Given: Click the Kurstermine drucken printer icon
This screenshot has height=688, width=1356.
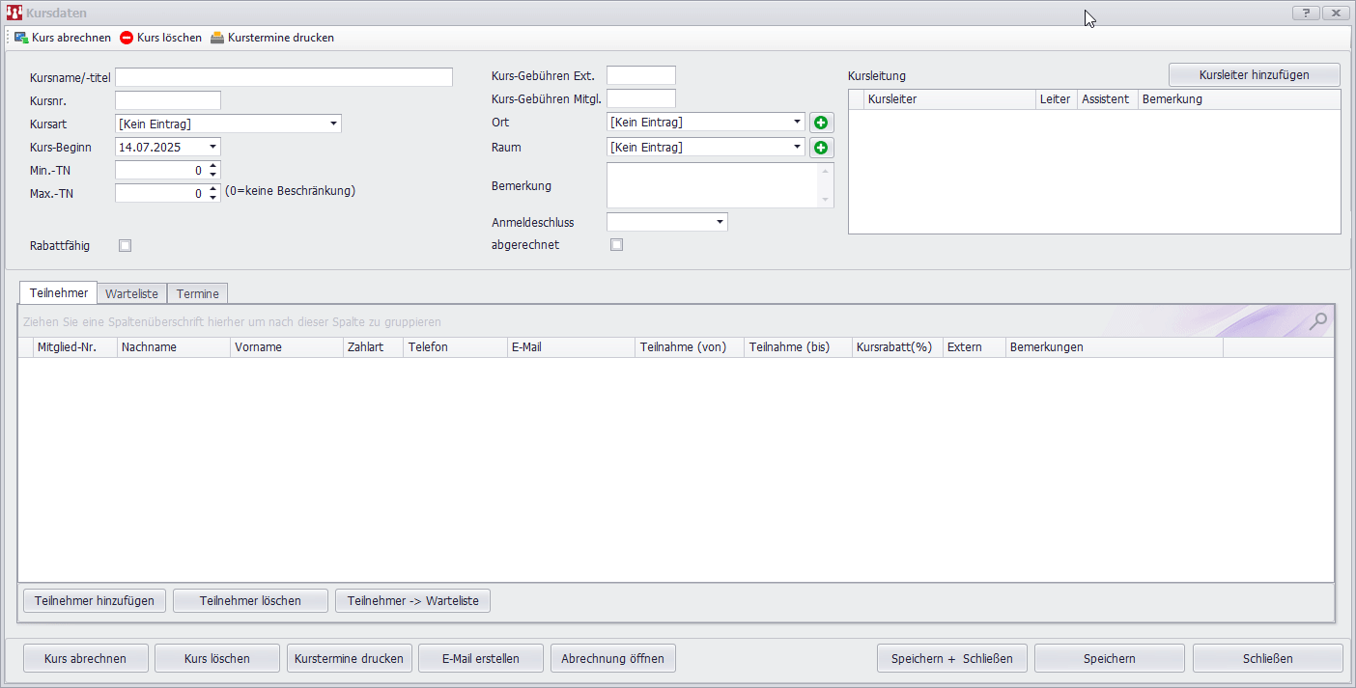Looking at the screenshot, I should coord(217,38).
